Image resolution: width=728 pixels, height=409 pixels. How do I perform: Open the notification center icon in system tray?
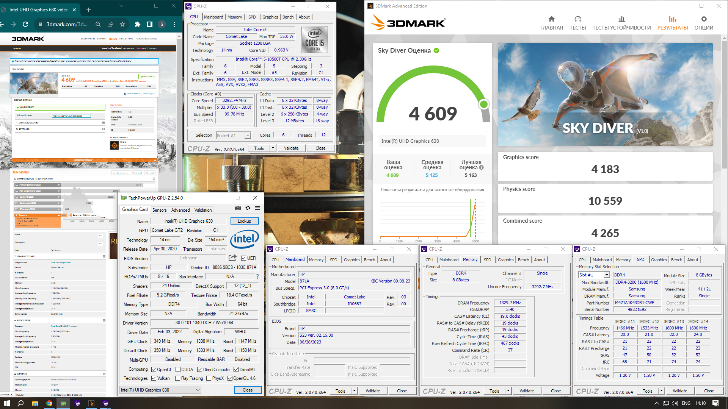[715, 403]
